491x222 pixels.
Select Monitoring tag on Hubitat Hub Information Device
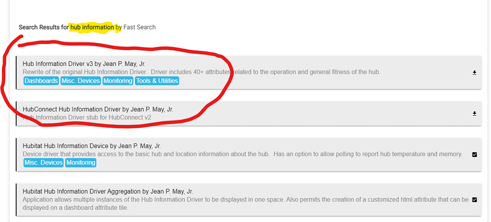[x=81, y=163]
